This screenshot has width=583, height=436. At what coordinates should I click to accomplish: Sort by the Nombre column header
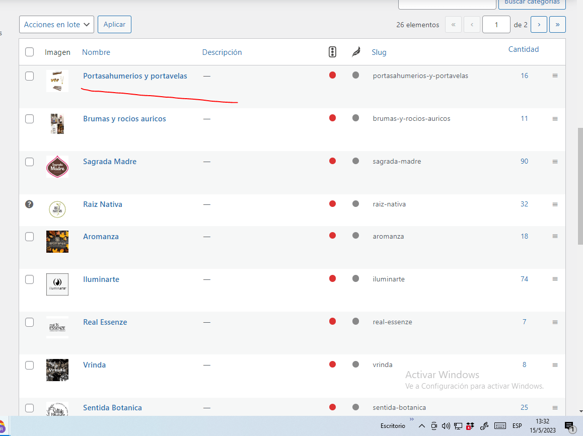pos(96,52)
